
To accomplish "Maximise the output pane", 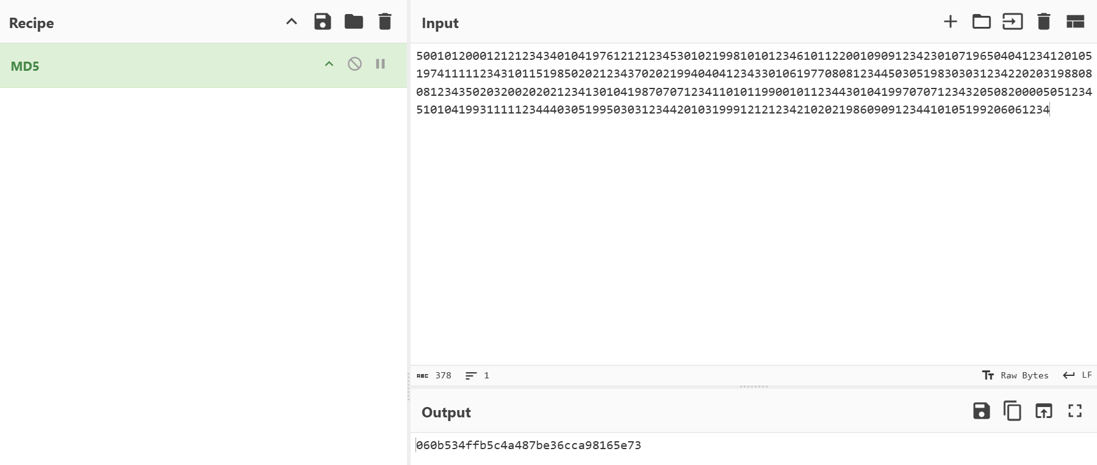I will [1075, 411].
